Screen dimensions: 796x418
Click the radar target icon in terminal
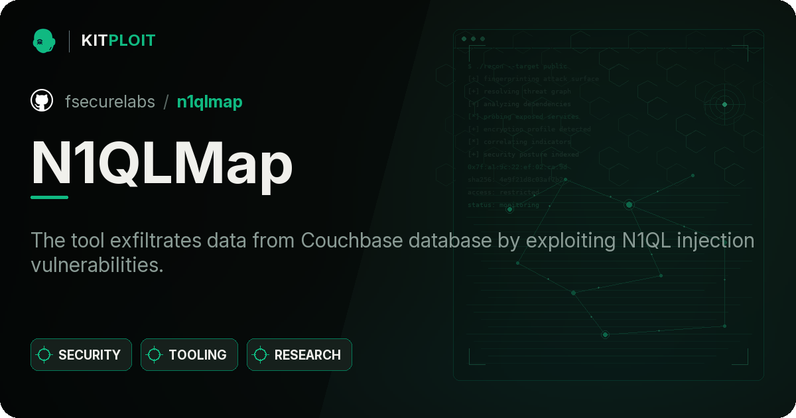point(724,104)
